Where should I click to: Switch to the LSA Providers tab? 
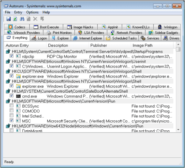(91, 32)
